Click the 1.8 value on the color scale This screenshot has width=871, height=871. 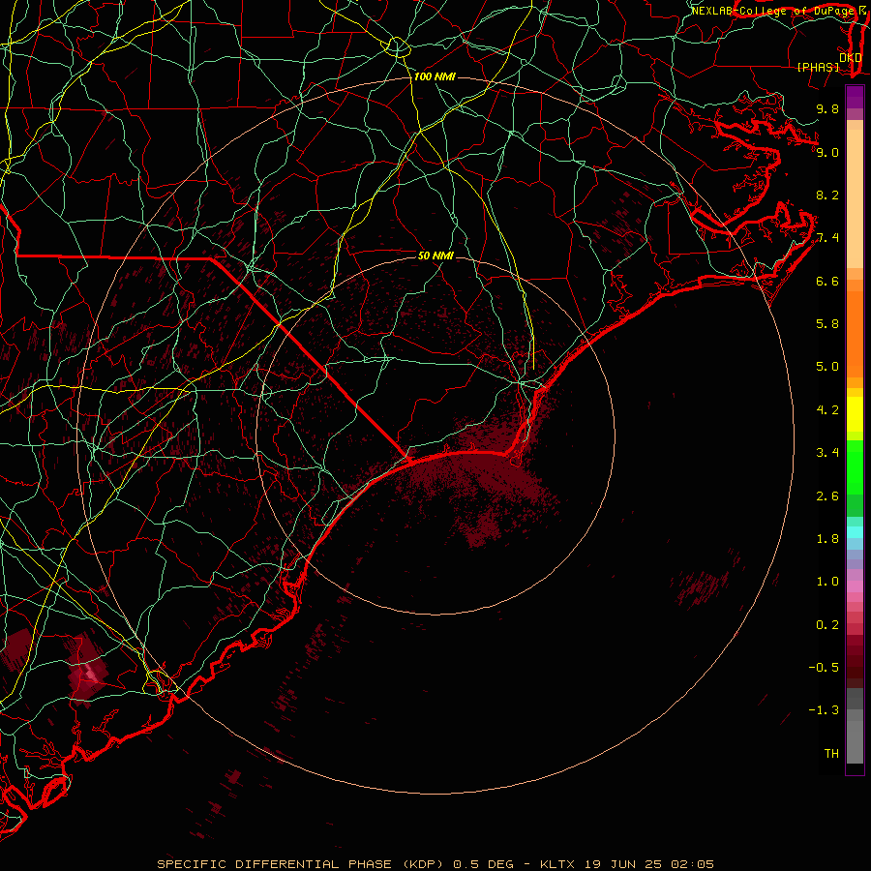click(827, 539)
